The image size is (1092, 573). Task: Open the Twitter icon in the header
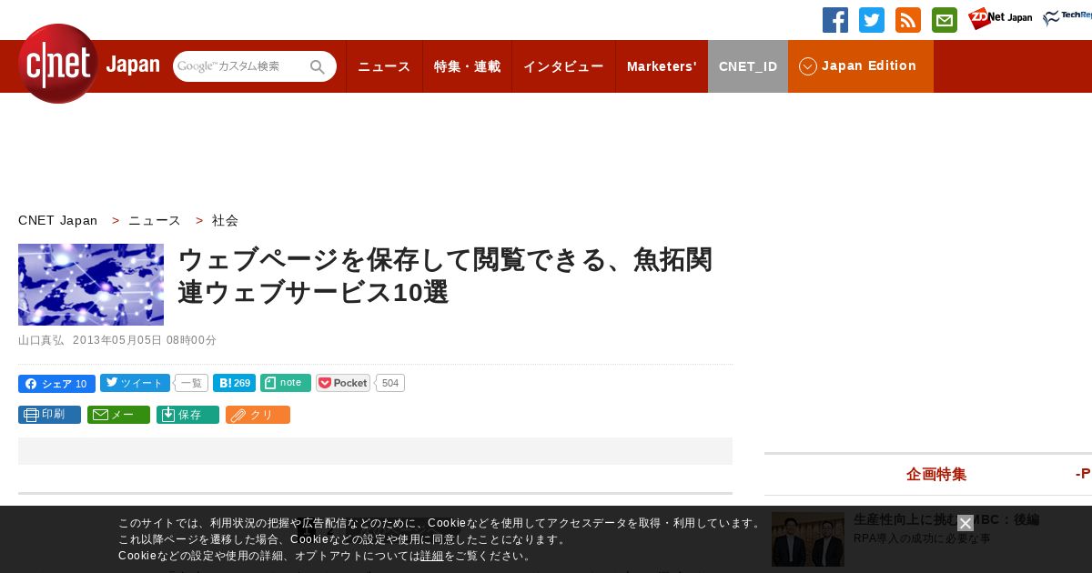click(872, 20)
